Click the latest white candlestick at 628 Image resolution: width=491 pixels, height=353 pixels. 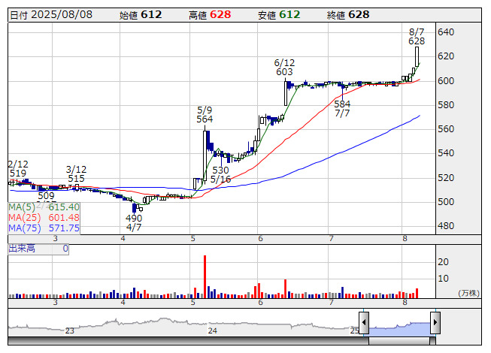click(x=417, y=56)
